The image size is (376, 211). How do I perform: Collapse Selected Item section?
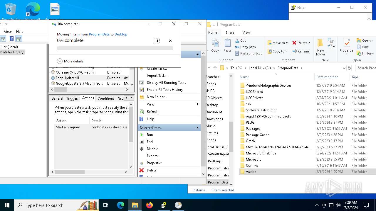pos(198,128)
